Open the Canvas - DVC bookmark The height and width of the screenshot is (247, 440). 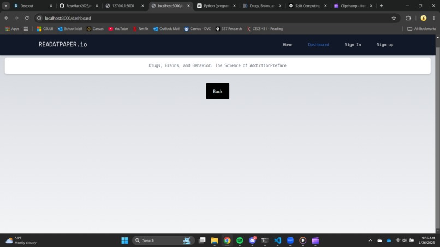198,28
